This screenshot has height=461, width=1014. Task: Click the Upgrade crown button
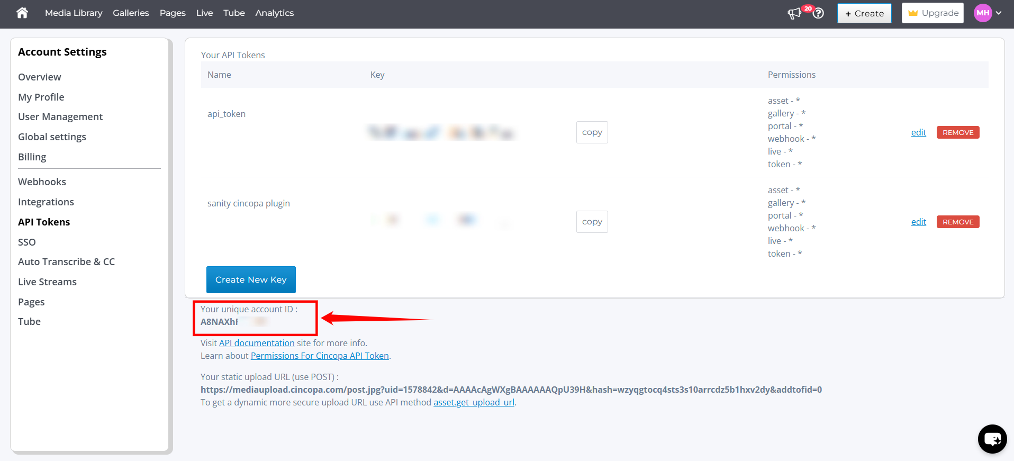932,13
